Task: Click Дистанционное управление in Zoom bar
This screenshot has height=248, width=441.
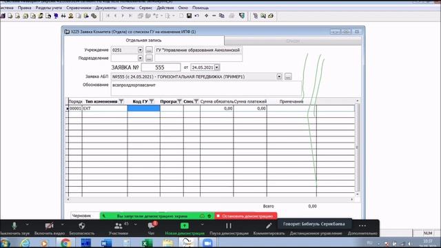Action: 316,233
